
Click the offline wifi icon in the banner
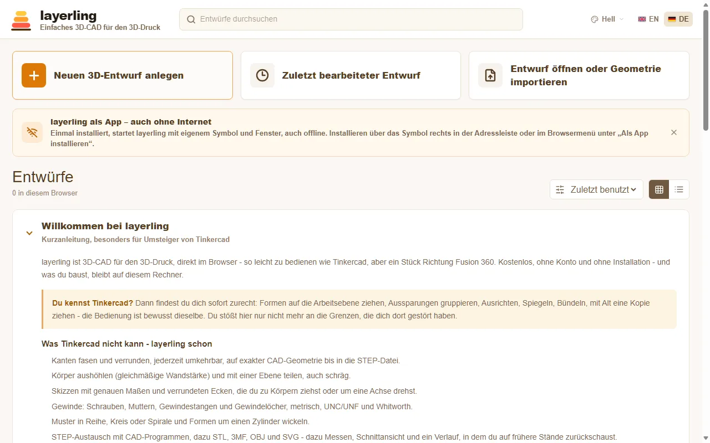(x=32, y=132)
